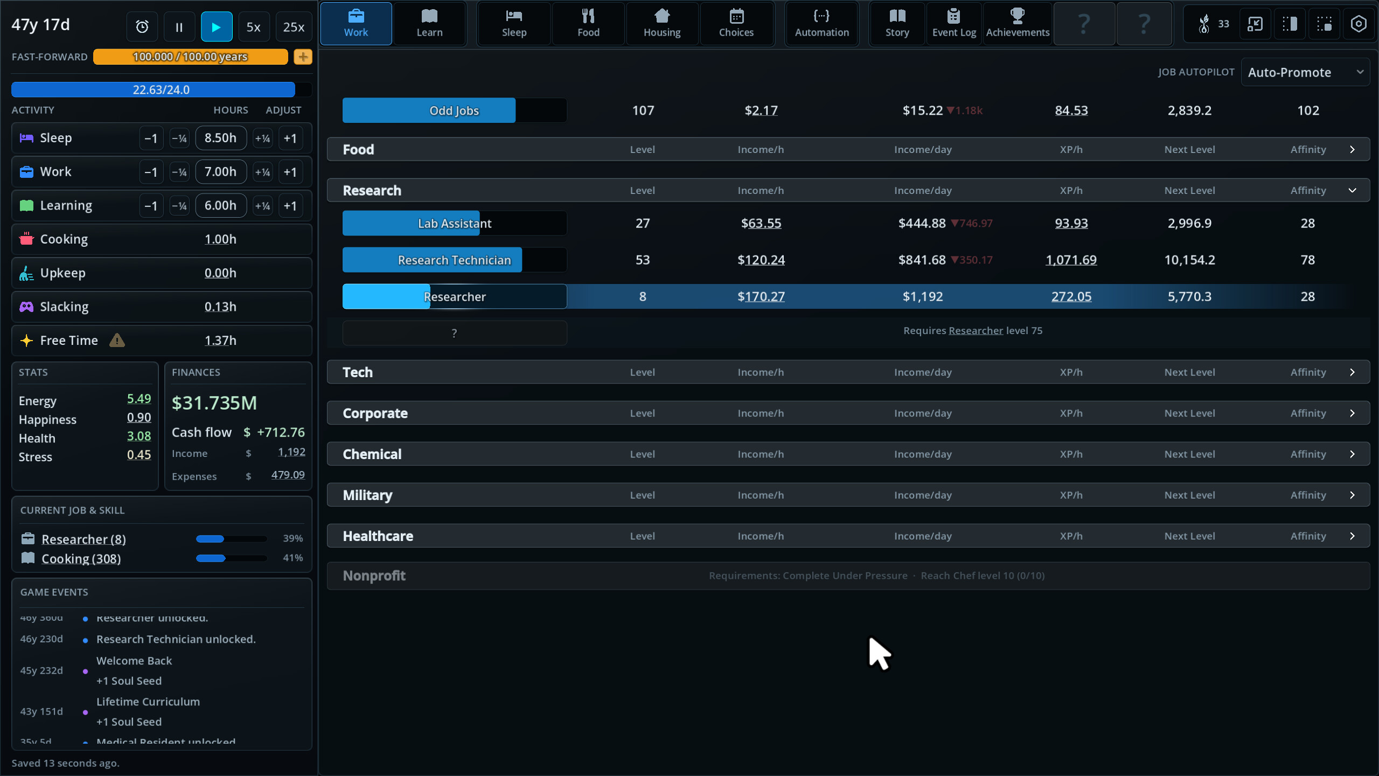Click the shrink-window layout icon
The image size is (1379, 776).
tap(1255, 24)
